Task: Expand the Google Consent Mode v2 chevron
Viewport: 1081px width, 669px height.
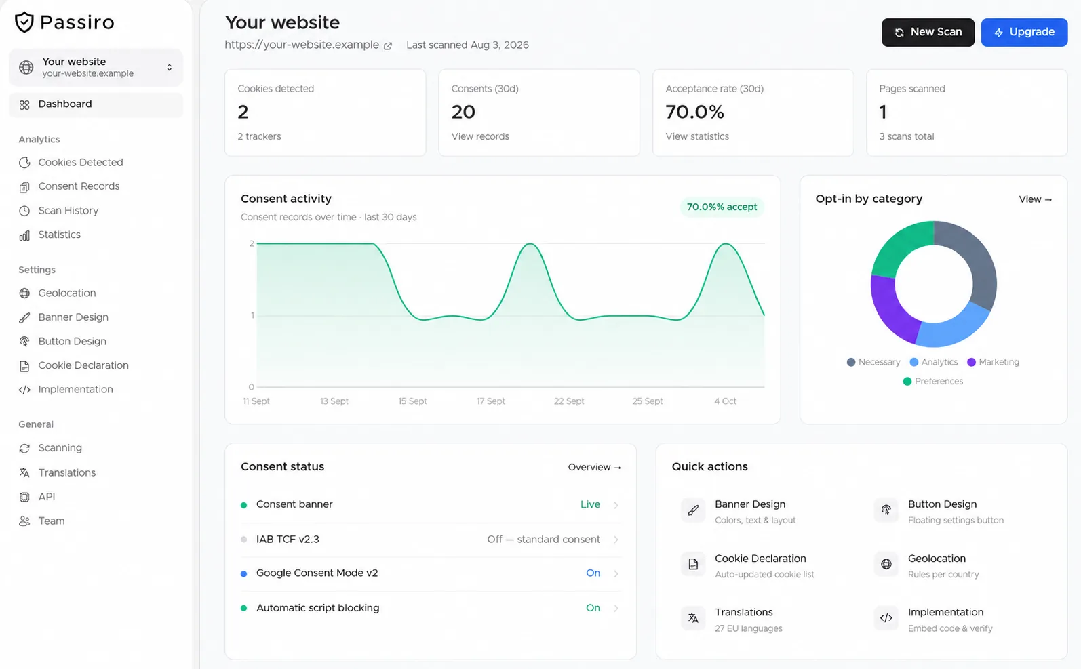Action: point(616,573)
